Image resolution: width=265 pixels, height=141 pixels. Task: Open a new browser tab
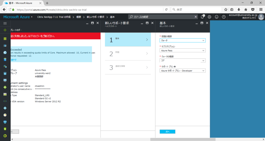tap(47, 3)
